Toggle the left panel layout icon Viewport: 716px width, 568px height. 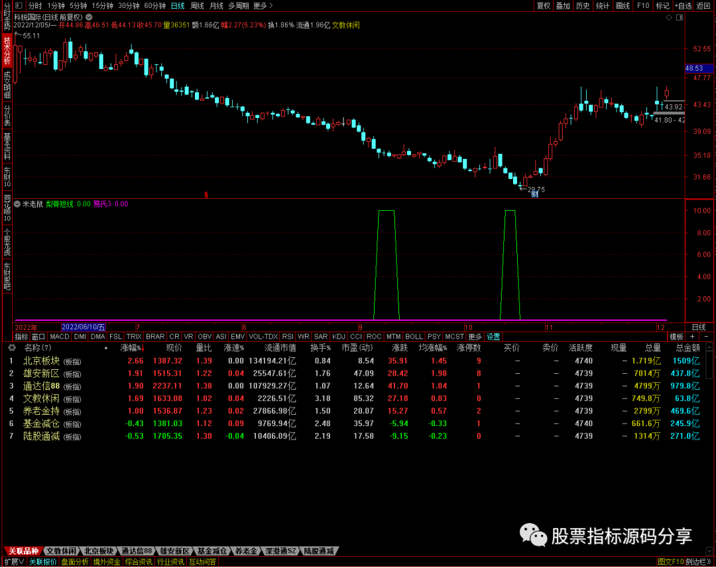click(x=19, y=5)
